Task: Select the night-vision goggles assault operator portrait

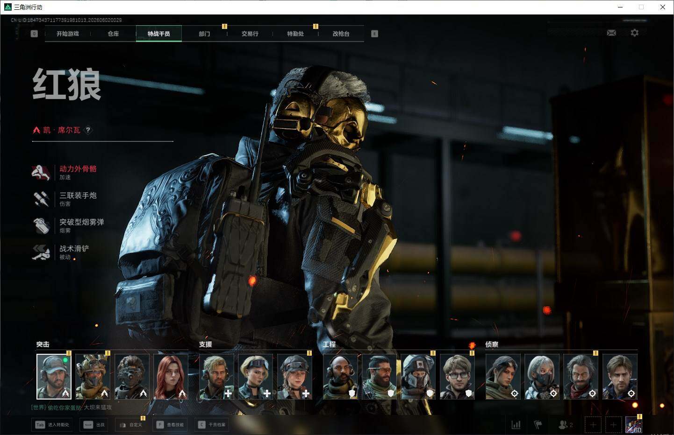Action: 132,377
